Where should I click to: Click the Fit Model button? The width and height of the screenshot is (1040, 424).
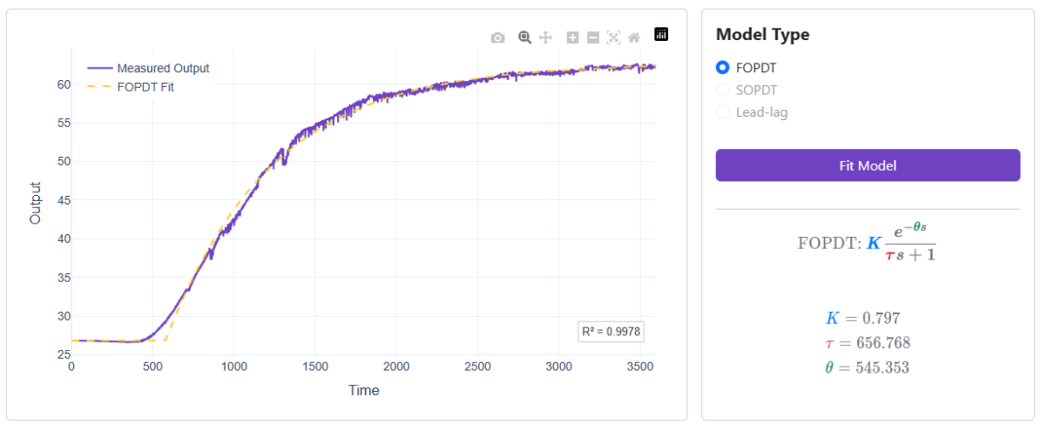click(x=868, y=165)
